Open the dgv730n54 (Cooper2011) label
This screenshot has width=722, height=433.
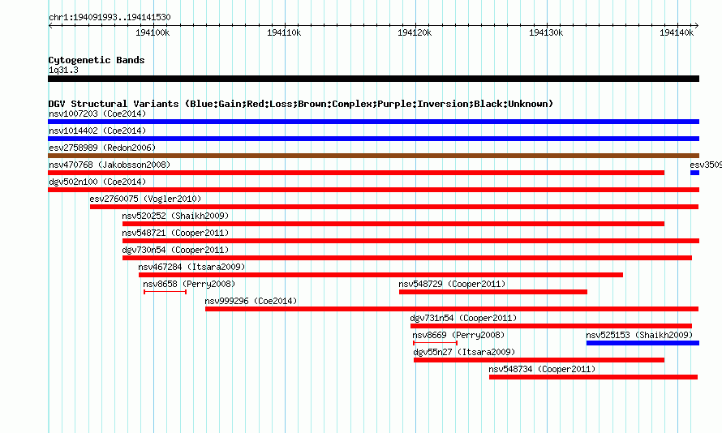tap(175, 250)
